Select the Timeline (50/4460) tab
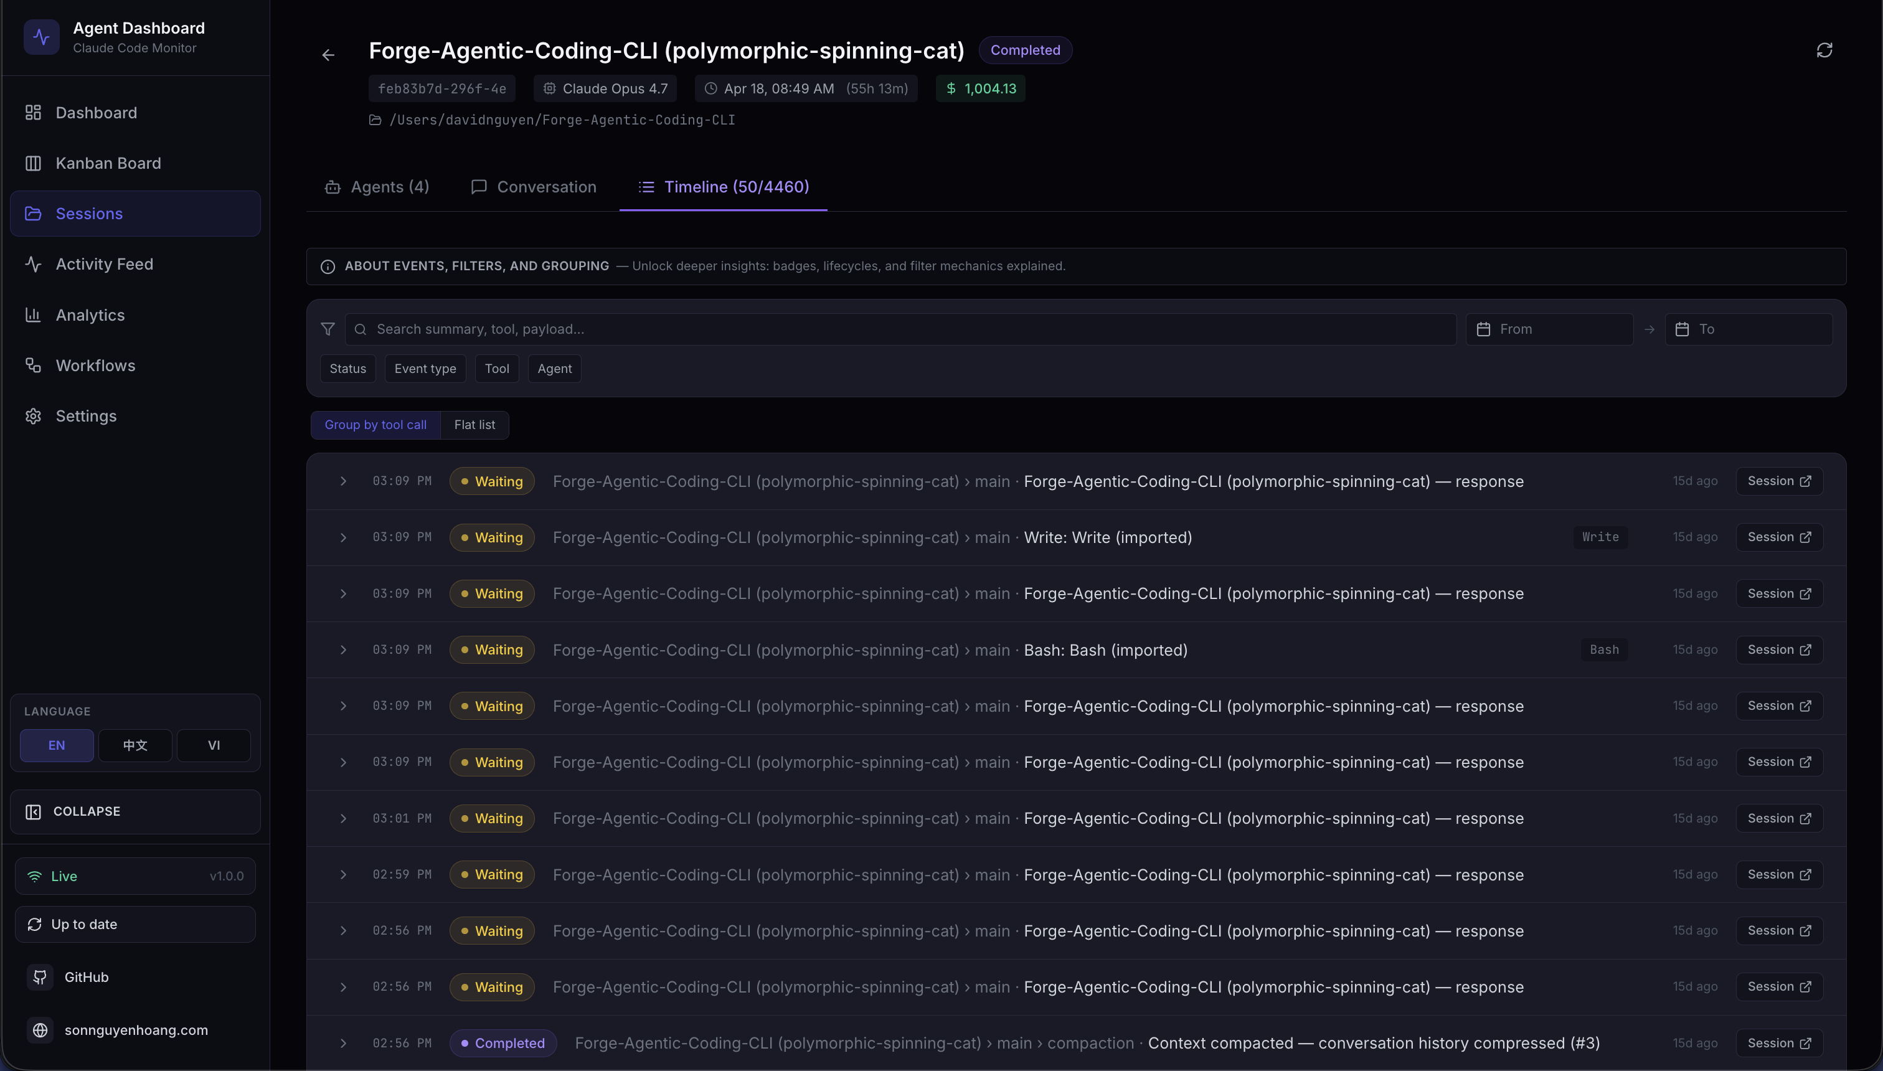 [724, 187]
